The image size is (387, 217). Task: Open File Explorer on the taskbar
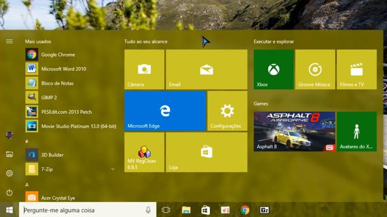click(186, 210)
